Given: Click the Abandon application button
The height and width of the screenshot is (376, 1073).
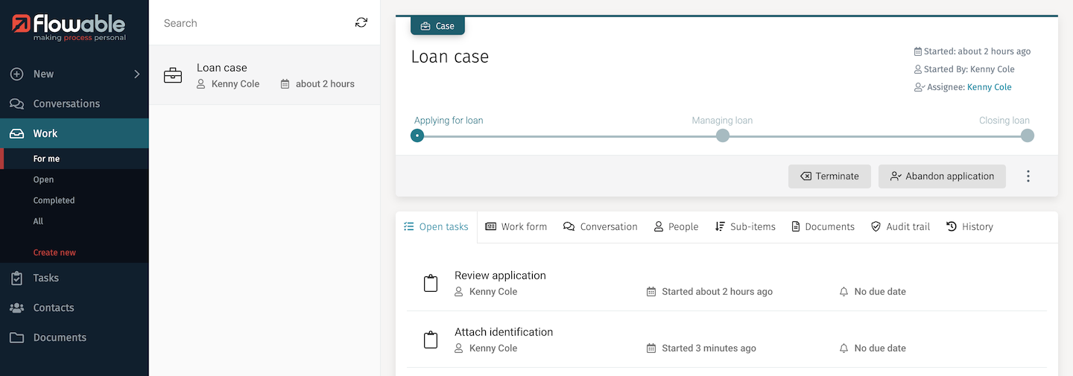Looking at the screenshot, I should pyautogui.click(x=942, y=176).
